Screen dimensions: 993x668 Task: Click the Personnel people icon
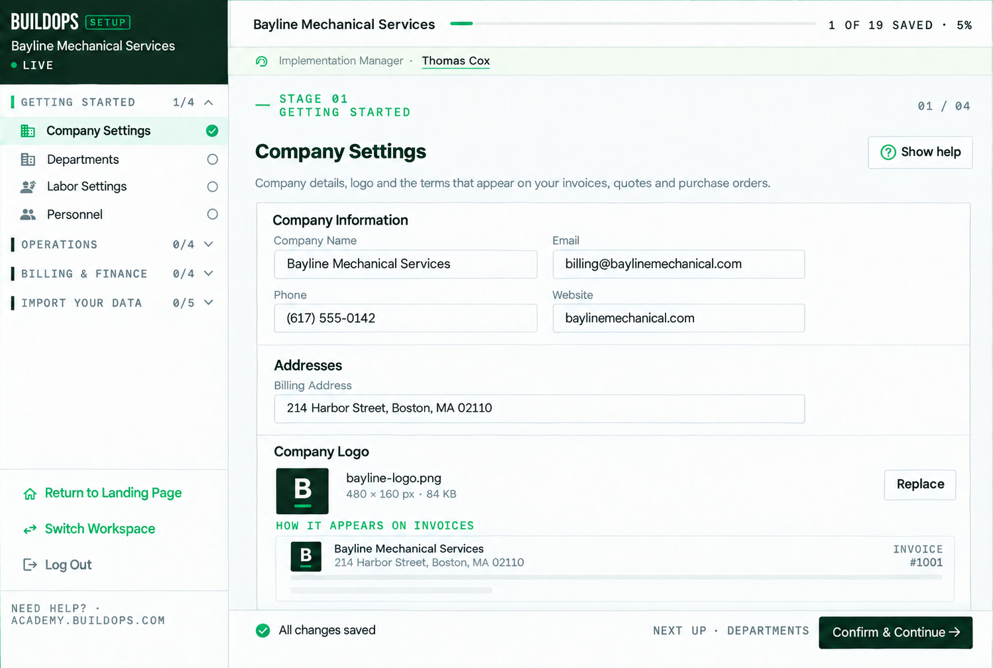(28, 215)
